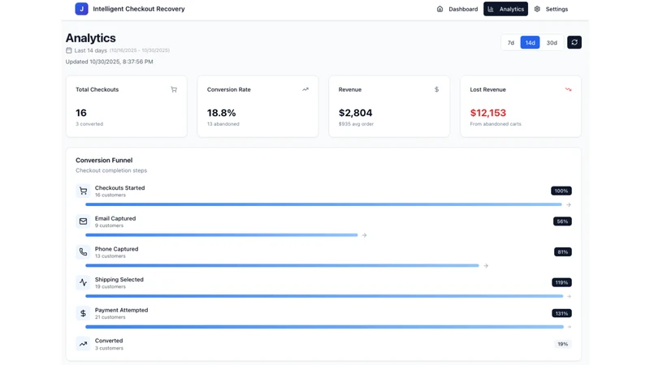Click the calendar icon beside Last 14 days
Viewport: 650px width, 365px height.
click(69, 50)
